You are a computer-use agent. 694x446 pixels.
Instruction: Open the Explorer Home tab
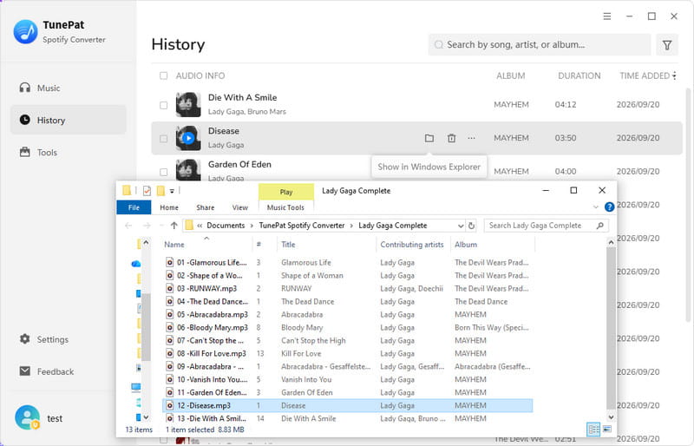pyautogui.click(x=169, y=207)
